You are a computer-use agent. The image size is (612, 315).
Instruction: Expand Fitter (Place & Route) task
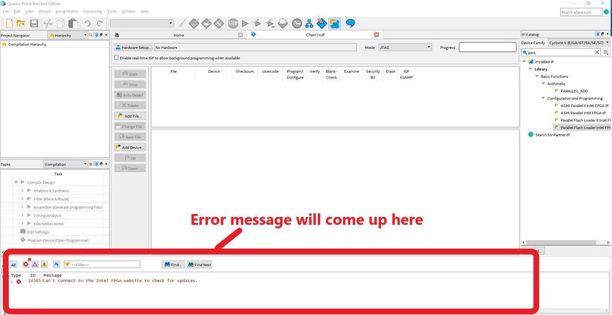[x=22, y=199]
